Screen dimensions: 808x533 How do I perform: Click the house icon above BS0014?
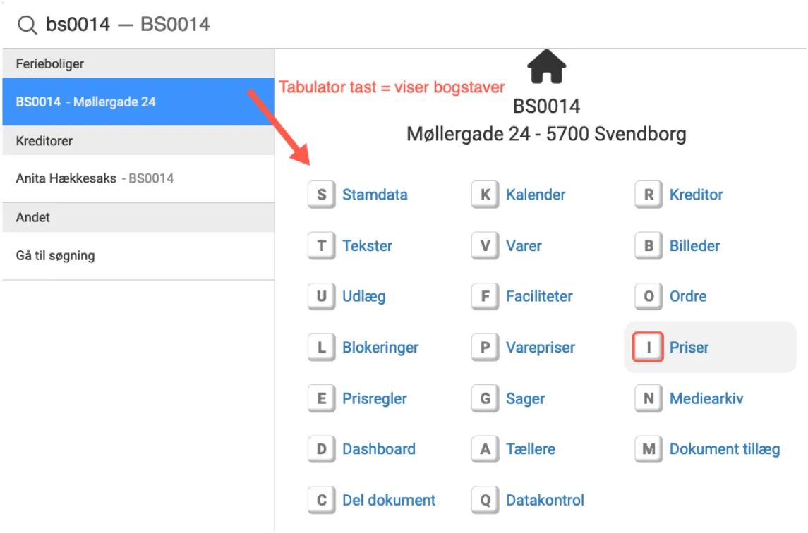point(547,66)
